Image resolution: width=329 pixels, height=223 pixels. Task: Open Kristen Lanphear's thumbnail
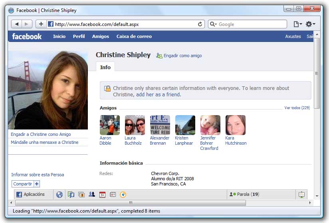[185, 125]
